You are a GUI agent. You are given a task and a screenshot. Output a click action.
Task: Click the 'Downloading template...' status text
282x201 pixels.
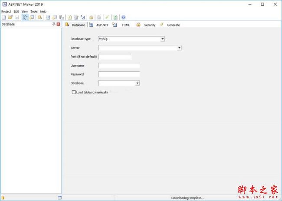click(x=188, y=198)
